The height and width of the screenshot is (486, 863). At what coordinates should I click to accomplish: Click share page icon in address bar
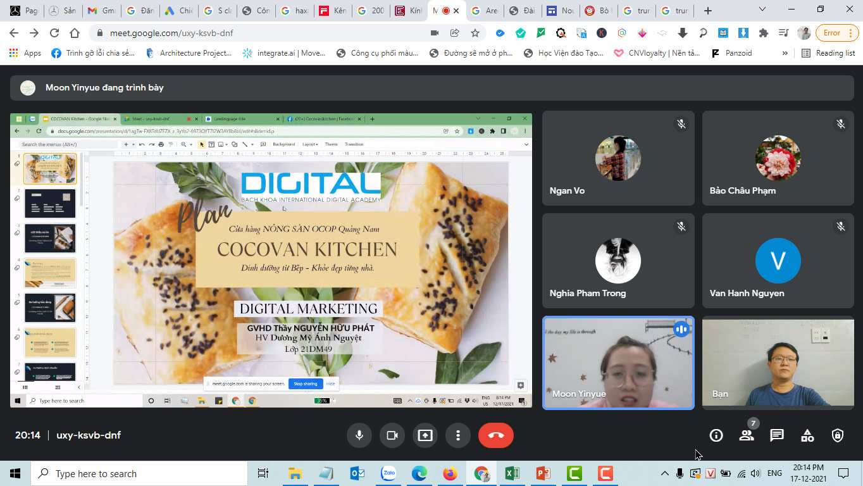(x=454, y=33)
